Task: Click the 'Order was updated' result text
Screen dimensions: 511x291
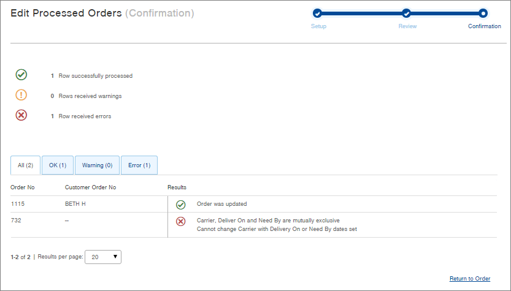Action: [221, 204]
